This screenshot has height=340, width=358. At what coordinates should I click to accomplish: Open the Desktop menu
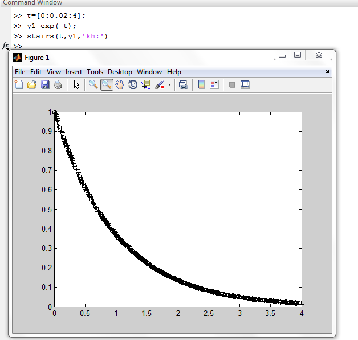[x=120, y=72]
